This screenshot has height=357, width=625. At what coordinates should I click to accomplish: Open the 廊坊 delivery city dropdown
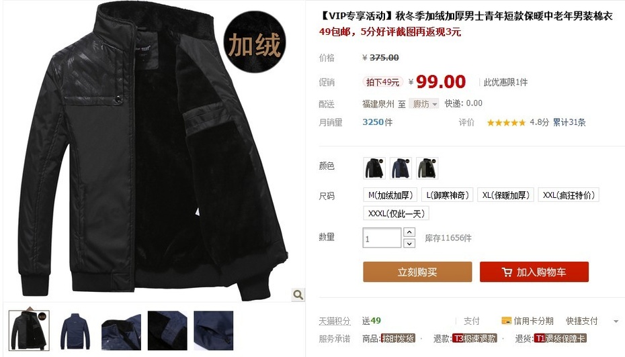pos(423,104)
